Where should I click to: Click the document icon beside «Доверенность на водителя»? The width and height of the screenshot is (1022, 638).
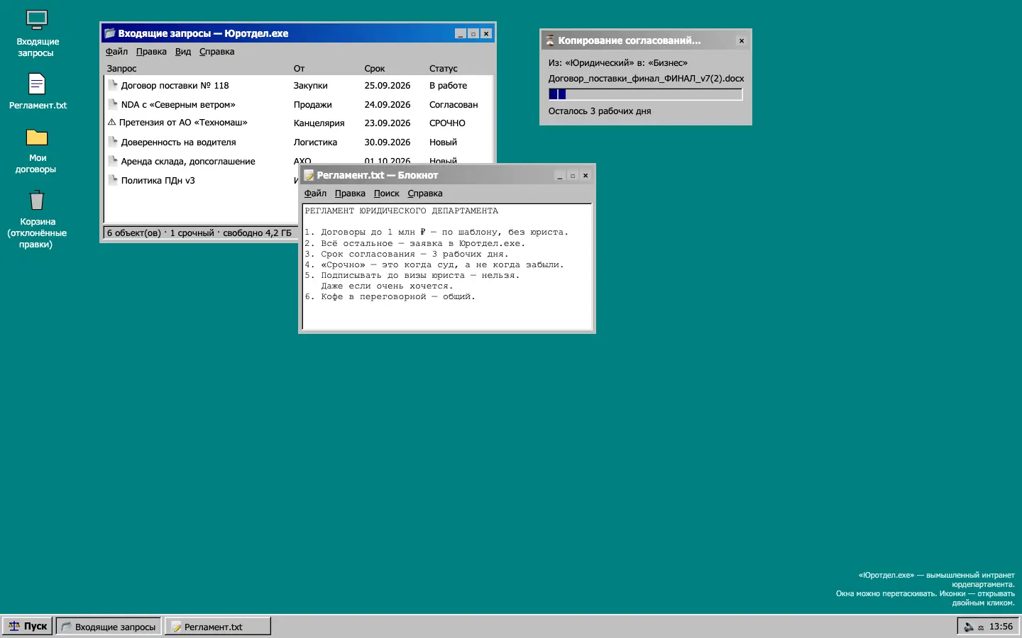(112, 142)
